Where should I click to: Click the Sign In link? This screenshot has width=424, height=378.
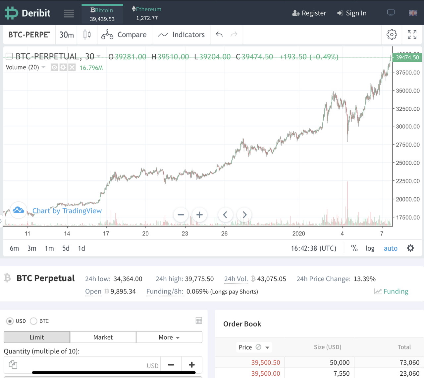352,13
